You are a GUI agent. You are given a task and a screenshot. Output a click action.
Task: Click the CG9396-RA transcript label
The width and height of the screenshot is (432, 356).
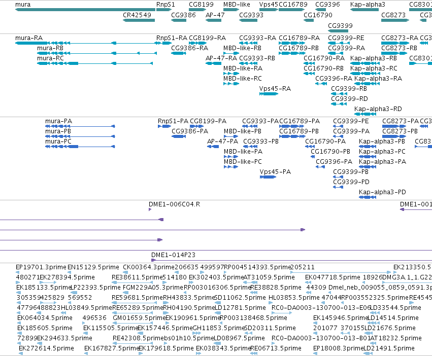[334, 79]
